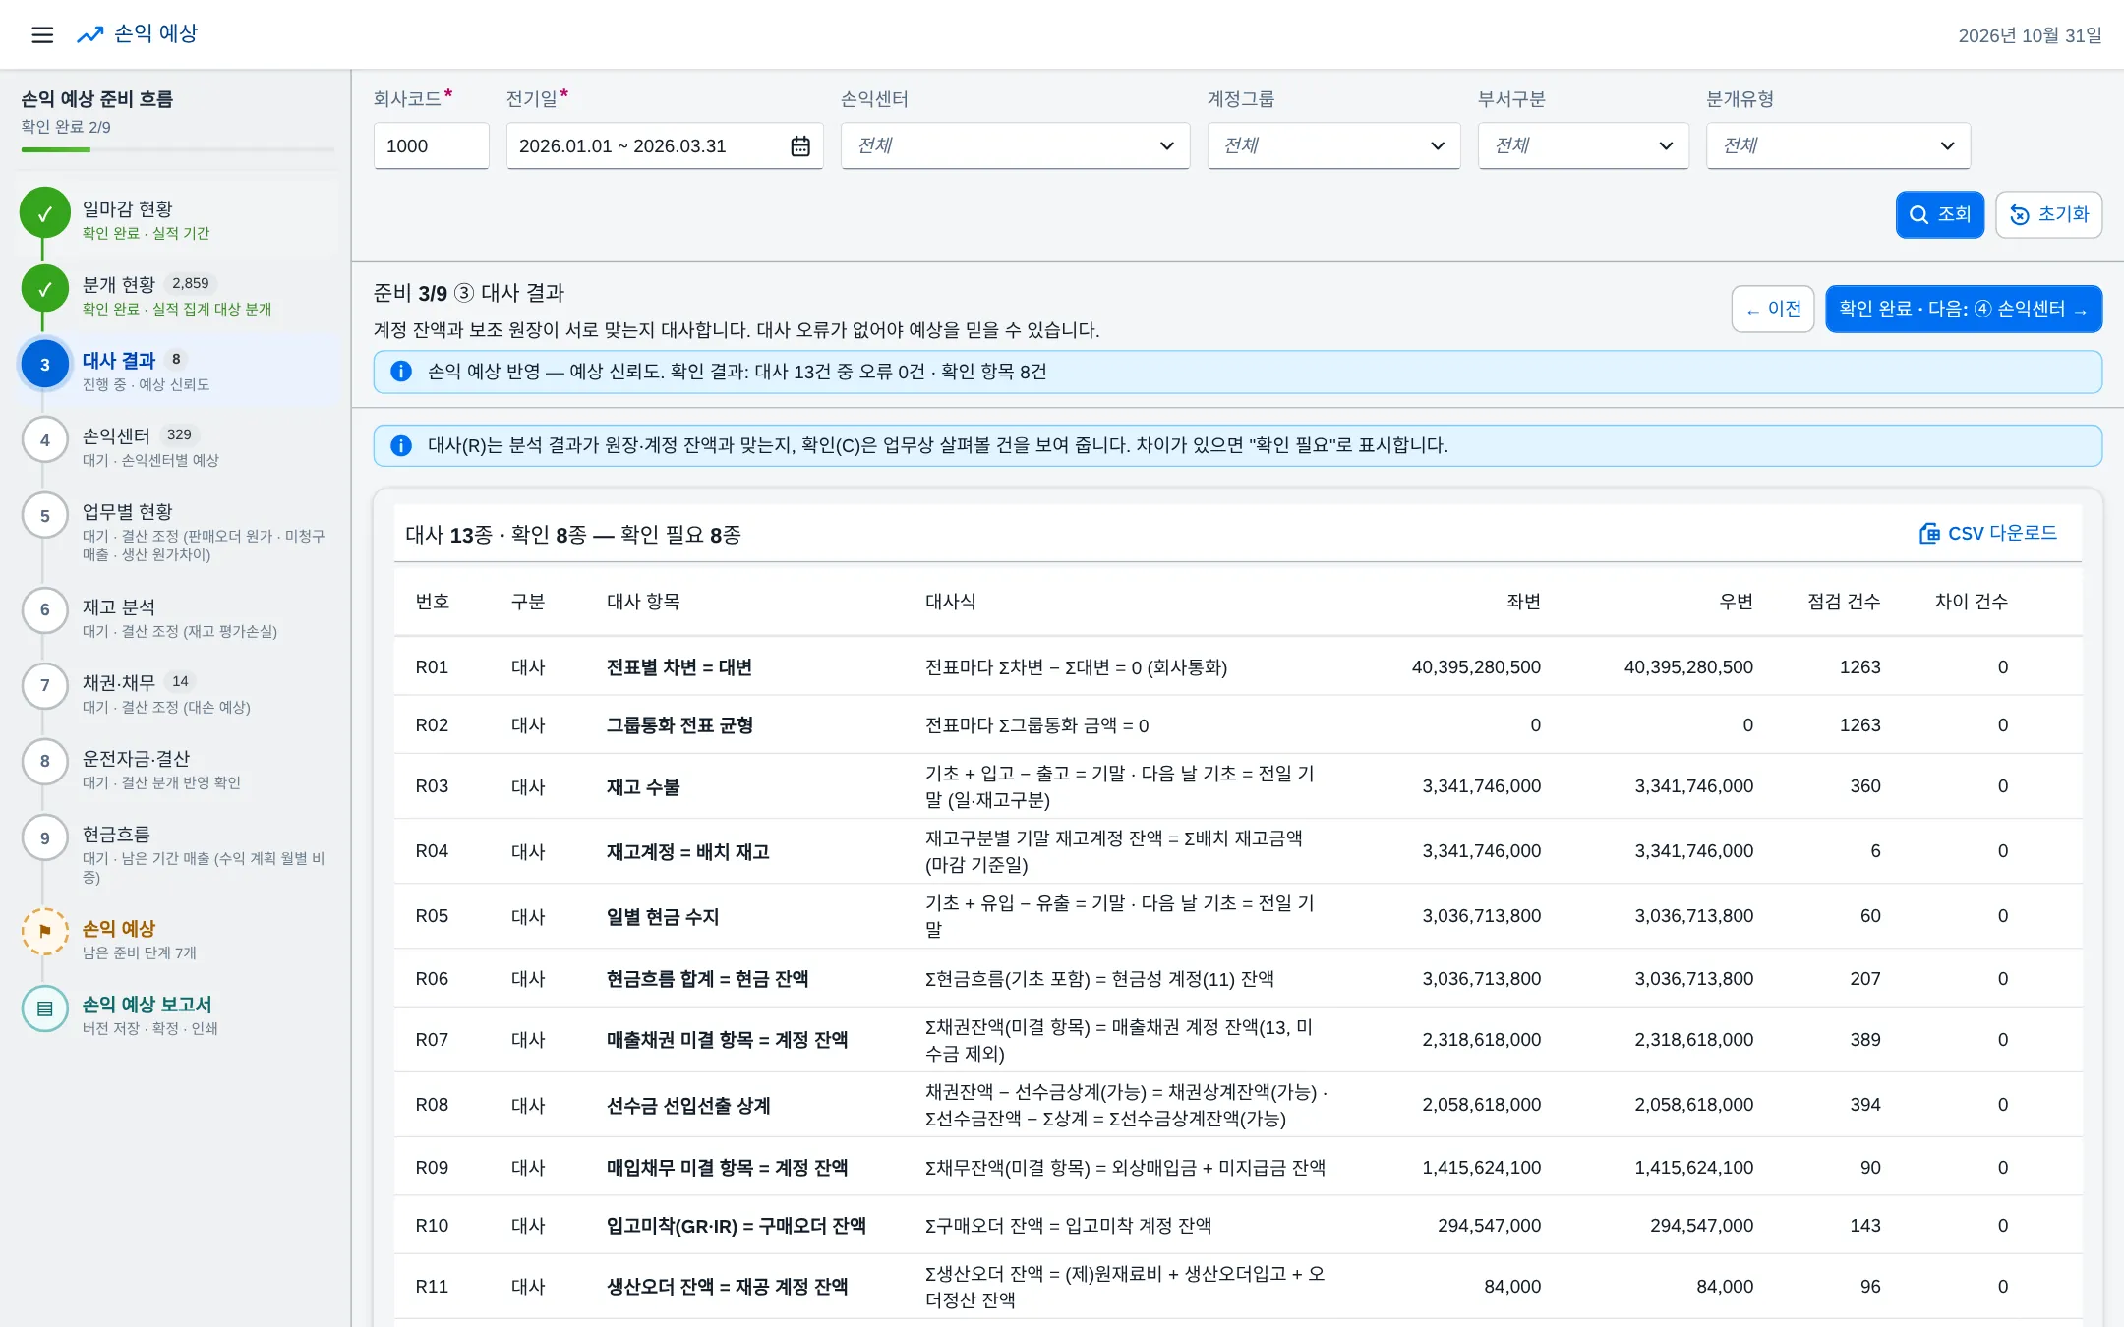The height and width of the screenshot is (1327, 2124).
Task: Select row R06 현금흐름 합계 = 현금 잔액
Action: tap(1238, 979)
